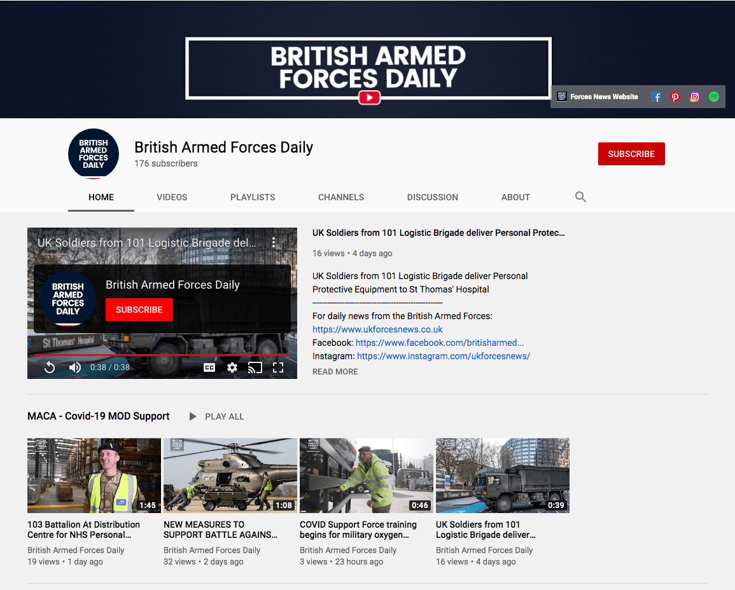Screen dimensions: 735x590
Task: Click the '176 subscribers' text
Action: pos(166,163)
